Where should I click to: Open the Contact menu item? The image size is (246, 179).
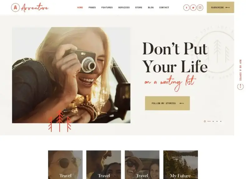pyautogui.click(x=164, y=7)
